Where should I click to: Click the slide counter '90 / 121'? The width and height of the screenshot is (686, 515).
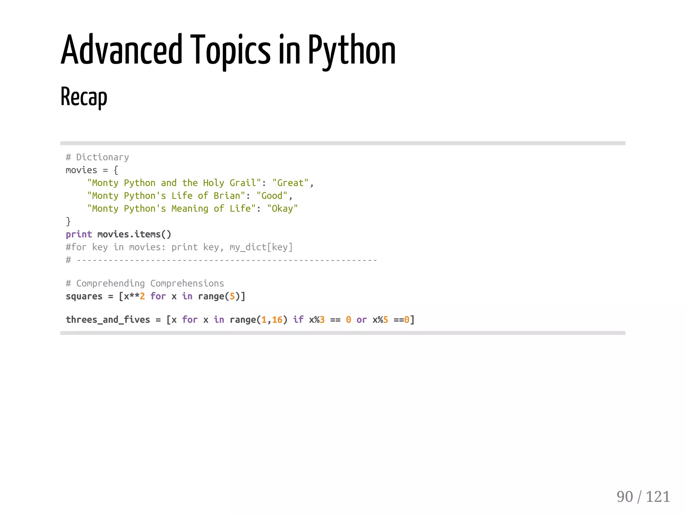click(x=643, y=496)
